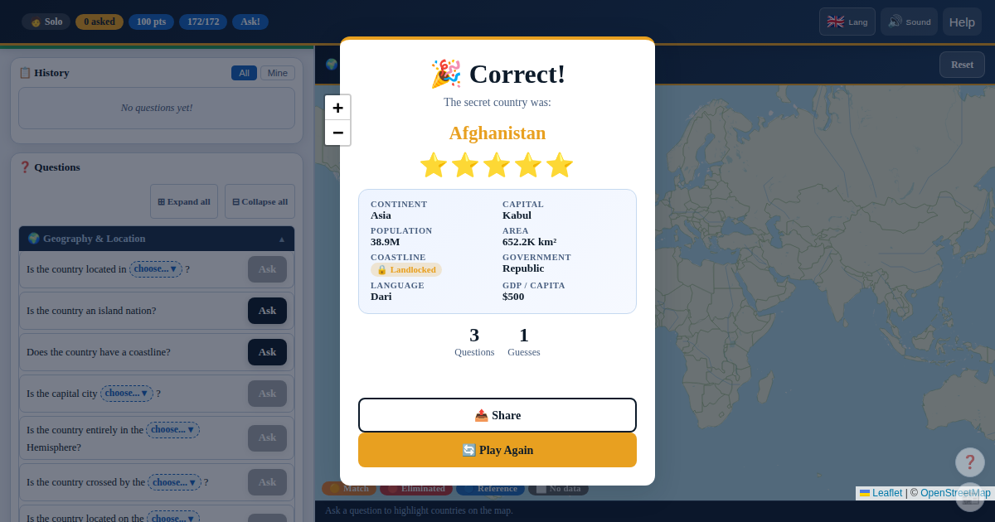Open the Hemisphere choose dropdown

point(172,430)
